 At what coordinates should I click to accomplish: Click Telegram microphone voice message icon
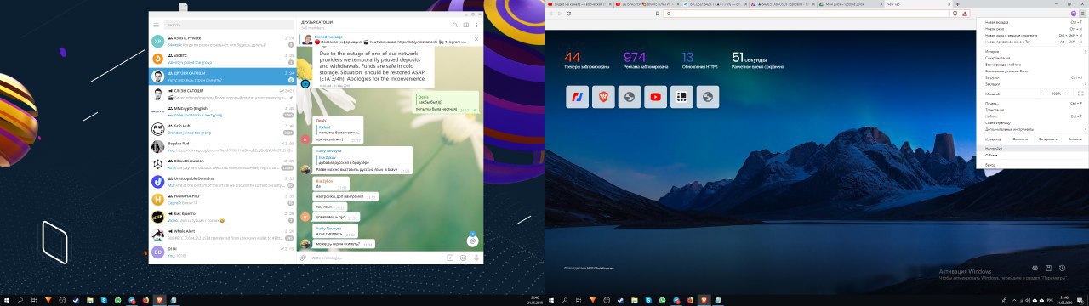tap(476, 258)
